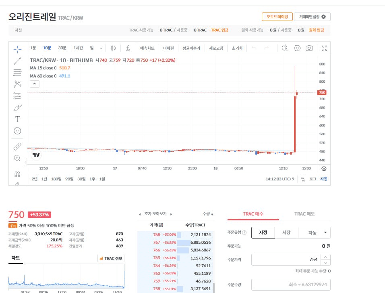Activate the zoom in tool
Viewport: 385px width, 293px height.
click(x=17, y=158)
